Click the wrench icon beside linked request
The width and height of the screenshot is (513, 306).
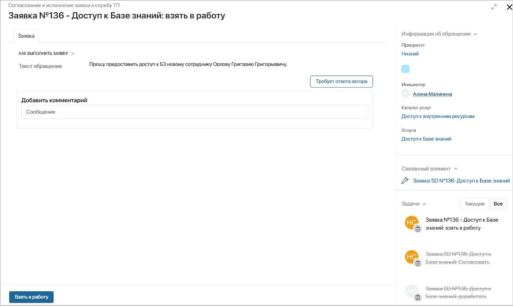405,181
